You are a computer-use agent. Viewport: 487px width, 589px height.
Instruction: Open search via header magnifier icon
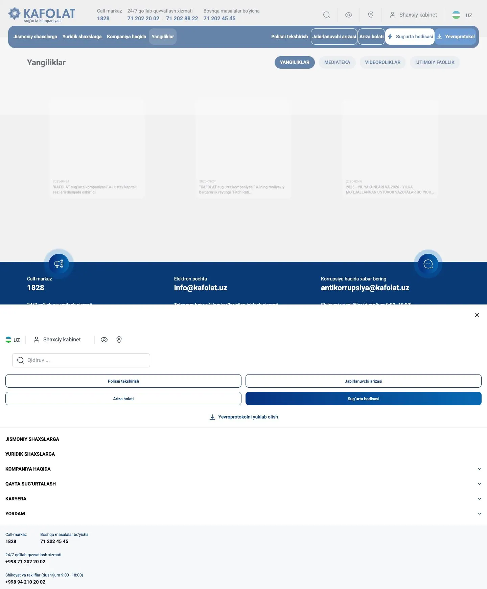coord(326,15)
